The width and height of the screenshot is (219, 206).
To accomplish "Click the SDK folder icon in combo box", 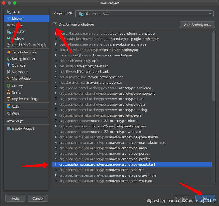I will point(81,14).
